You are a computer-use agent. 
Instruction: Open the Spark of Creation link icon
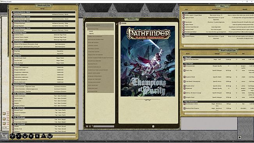point(13,120)
